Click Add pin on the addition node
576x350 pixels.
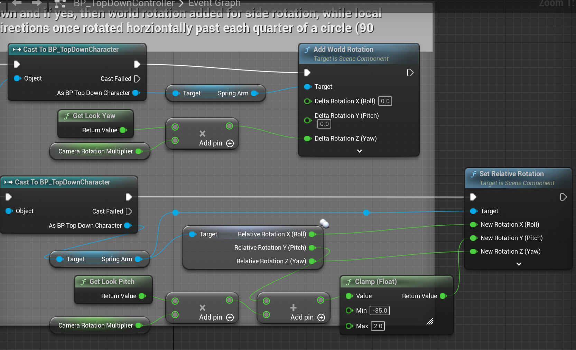click(x=307, y=317)
